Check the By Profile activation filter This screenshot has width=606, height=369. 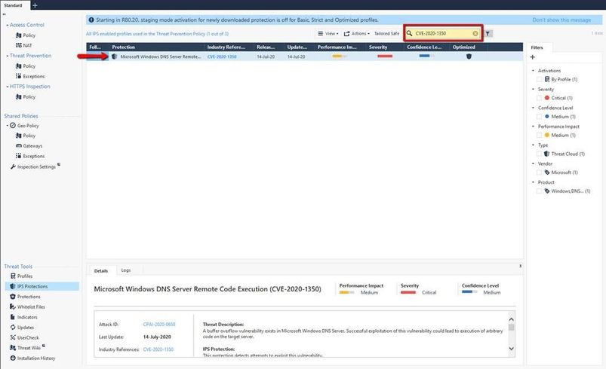539,79
